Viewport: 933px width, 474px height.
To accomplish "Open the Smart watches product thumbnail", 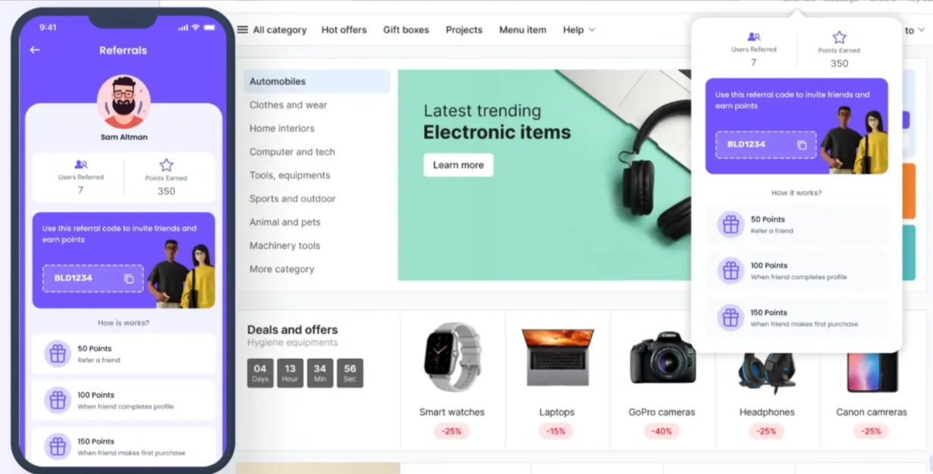I will [x=452, y=357].
